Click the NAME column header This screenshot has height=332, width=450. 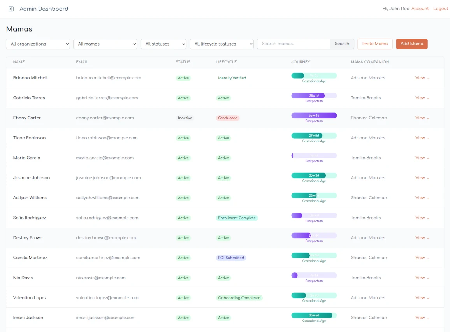click(19, 62)
